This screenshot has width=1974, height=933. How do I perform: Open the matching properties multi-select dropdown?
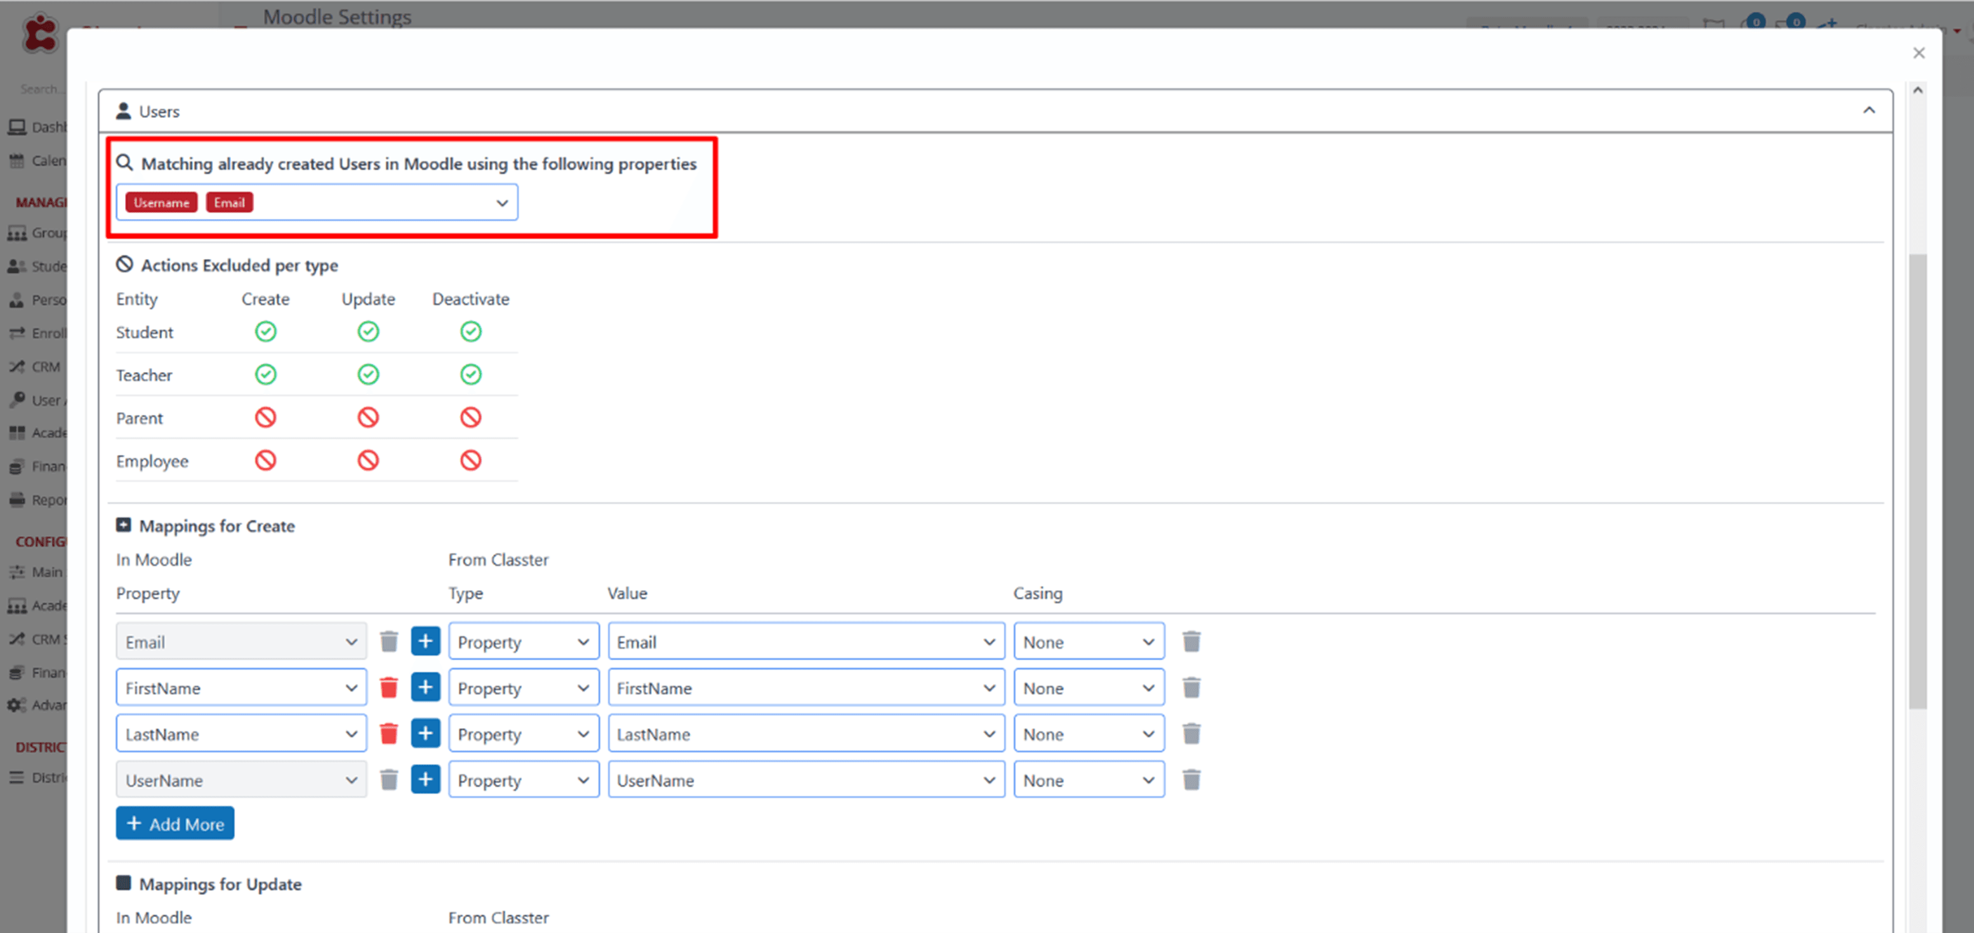coord(317,203)
